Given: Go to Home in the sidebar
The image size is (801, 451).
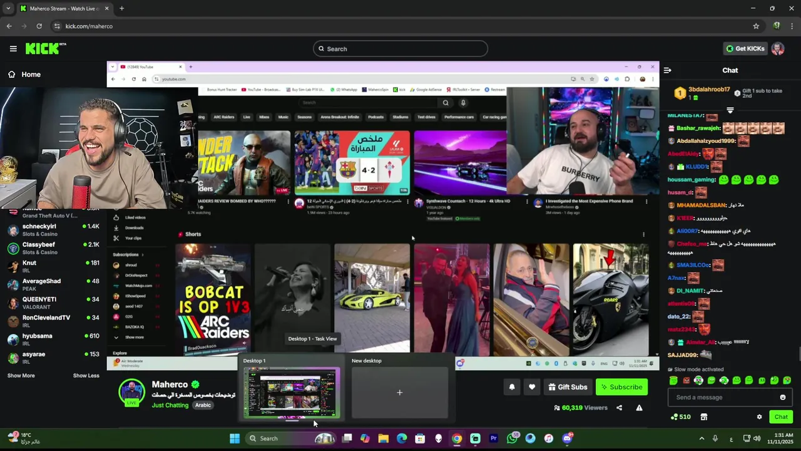Looking at the screenshot, I should 25,74.
